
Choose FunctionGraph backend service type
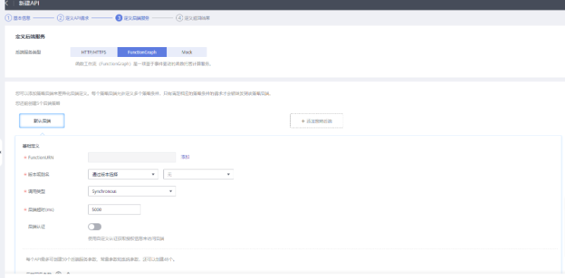coord(142,52)
